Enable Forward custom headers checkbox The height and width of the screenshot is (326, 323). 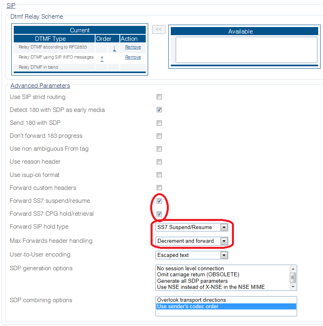pos(159,187)
